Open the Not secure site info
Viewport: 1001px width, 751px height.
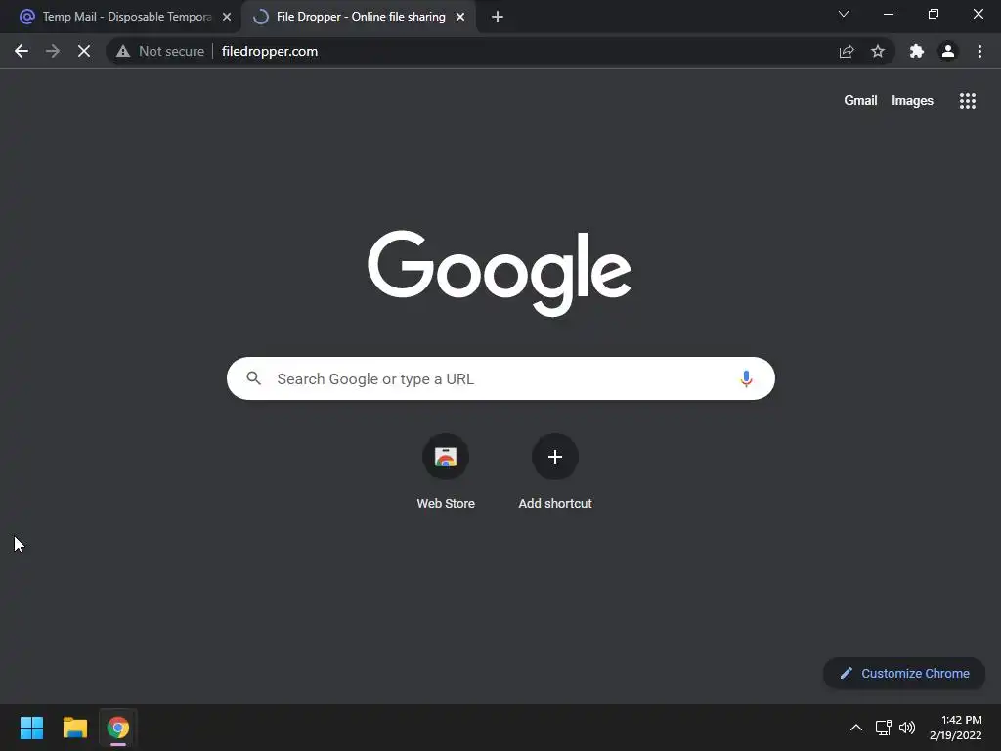[160, 51]
